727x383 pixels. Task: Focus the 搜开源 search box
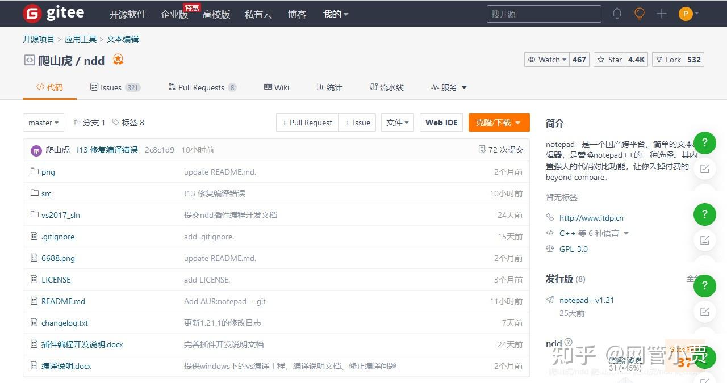click(x=544, y=14)
